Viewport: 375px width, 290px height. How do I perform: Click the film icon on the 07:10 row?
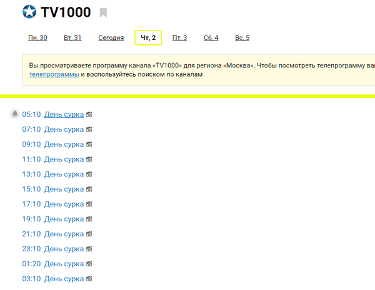(89, 130)
